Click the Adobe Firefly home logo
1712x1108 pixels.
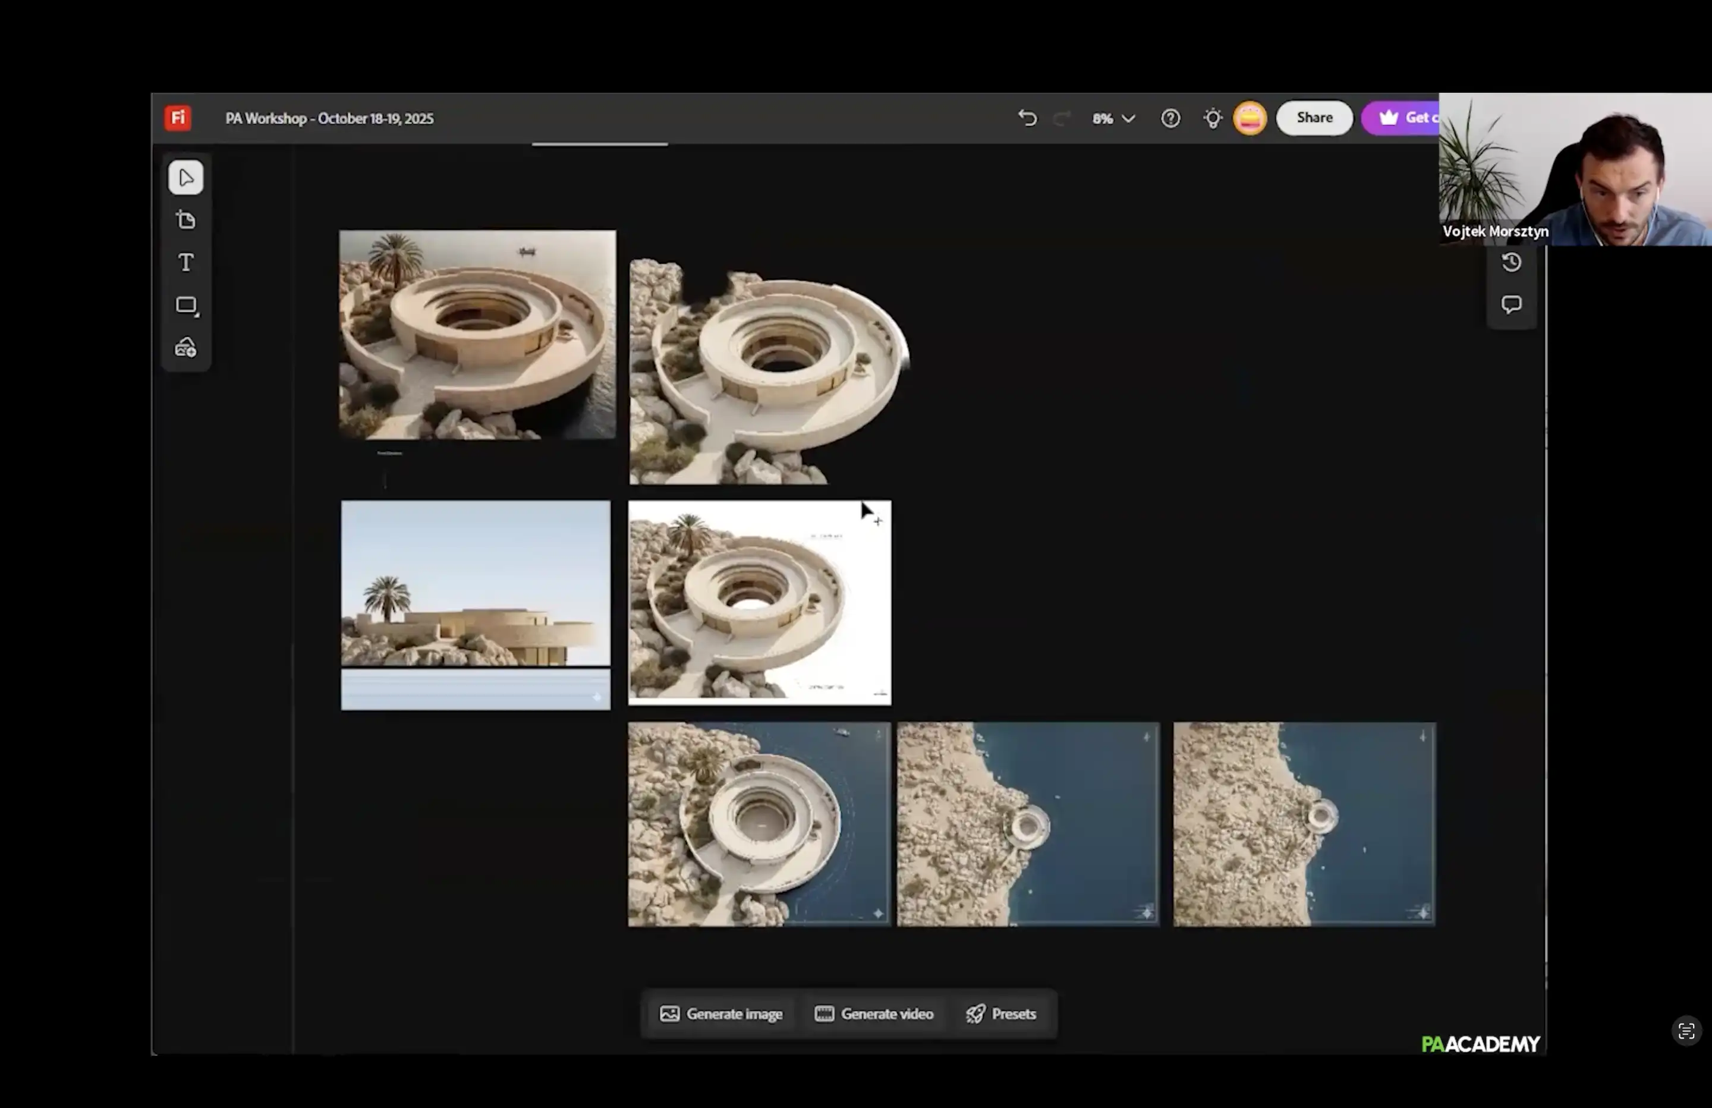click(x=178, y=118)
